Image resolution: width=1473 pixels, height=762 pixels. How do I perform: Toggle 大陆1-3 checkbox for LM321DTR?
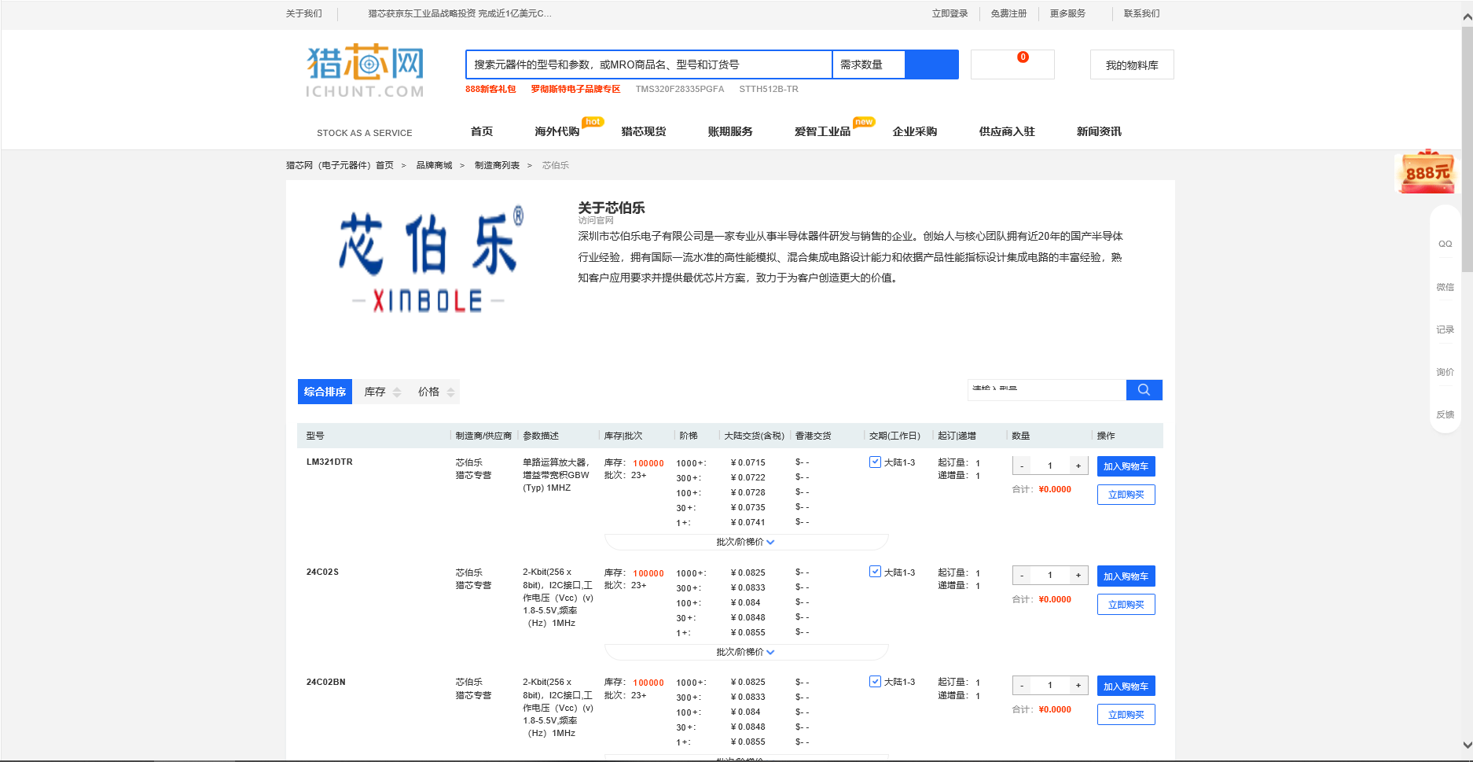click(875, 462)
